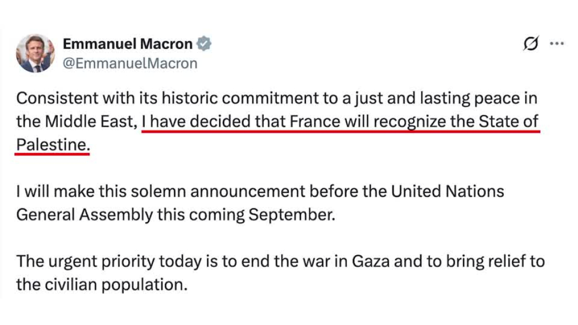Click the word 'Gaza' in the last paragraph
The image size is (578, 325).
pos(370,261)
